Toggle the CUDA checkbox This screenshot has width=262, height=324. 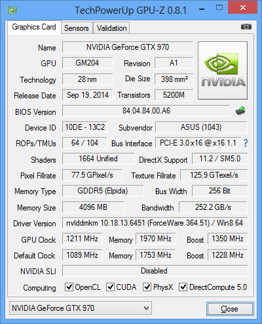click(110, 287)
